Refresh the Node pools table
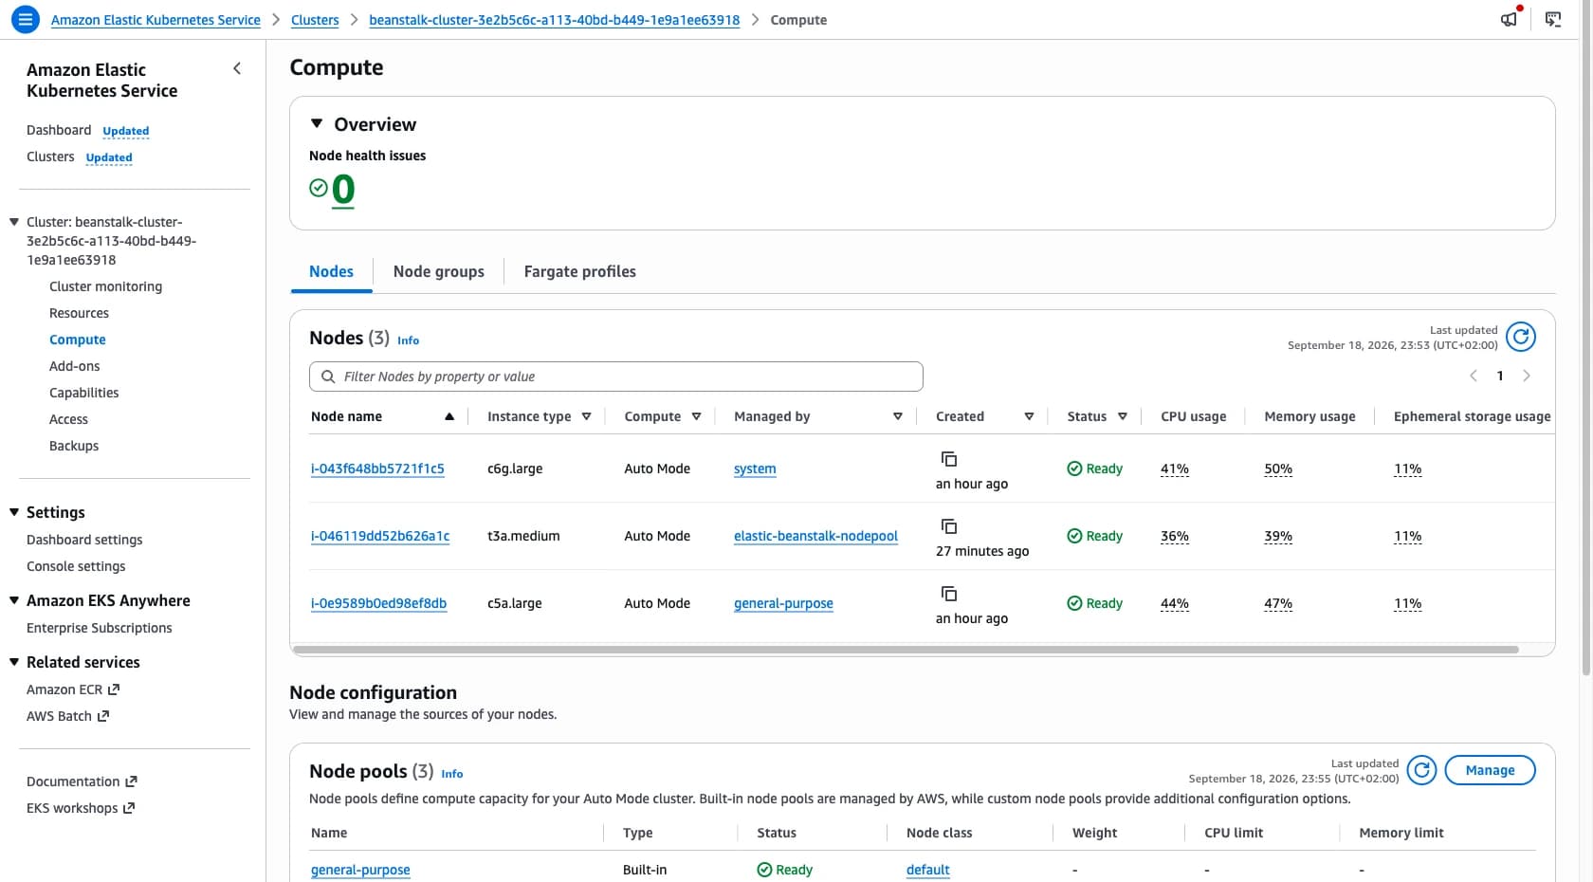 tap(1421, 770)
